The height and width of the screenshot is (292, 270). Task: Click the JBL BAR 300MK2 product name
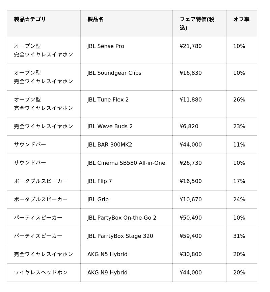tap(110, 145)
